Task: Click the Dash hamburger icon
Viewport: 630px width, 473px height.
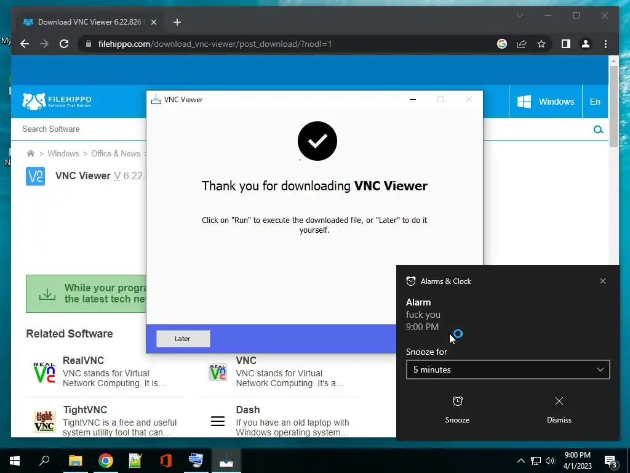Action: tap(218, 421)
